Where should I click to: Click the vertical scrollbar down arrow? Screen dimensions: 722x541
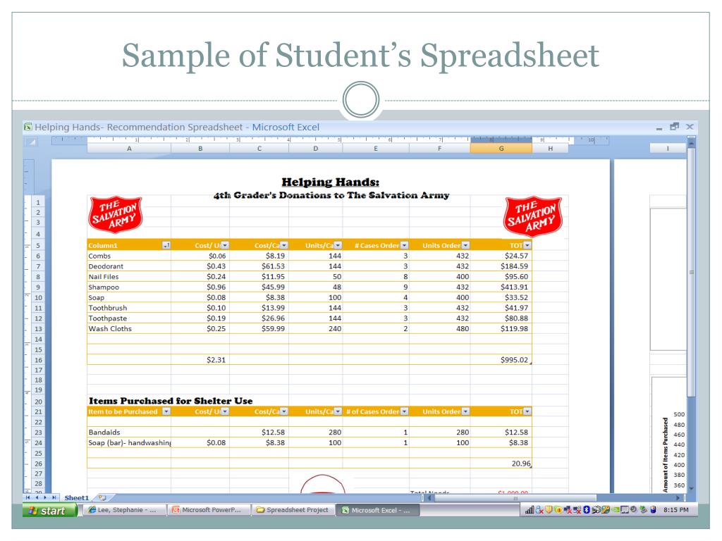pos(691,489)
